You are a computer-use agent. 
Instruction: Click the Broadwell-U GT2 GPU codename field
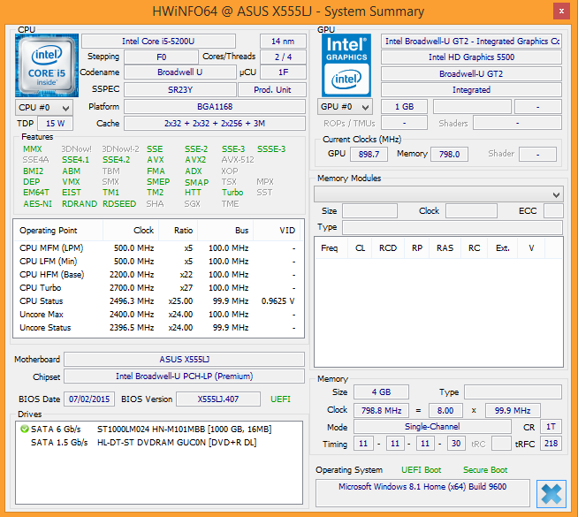click(471, 73)
